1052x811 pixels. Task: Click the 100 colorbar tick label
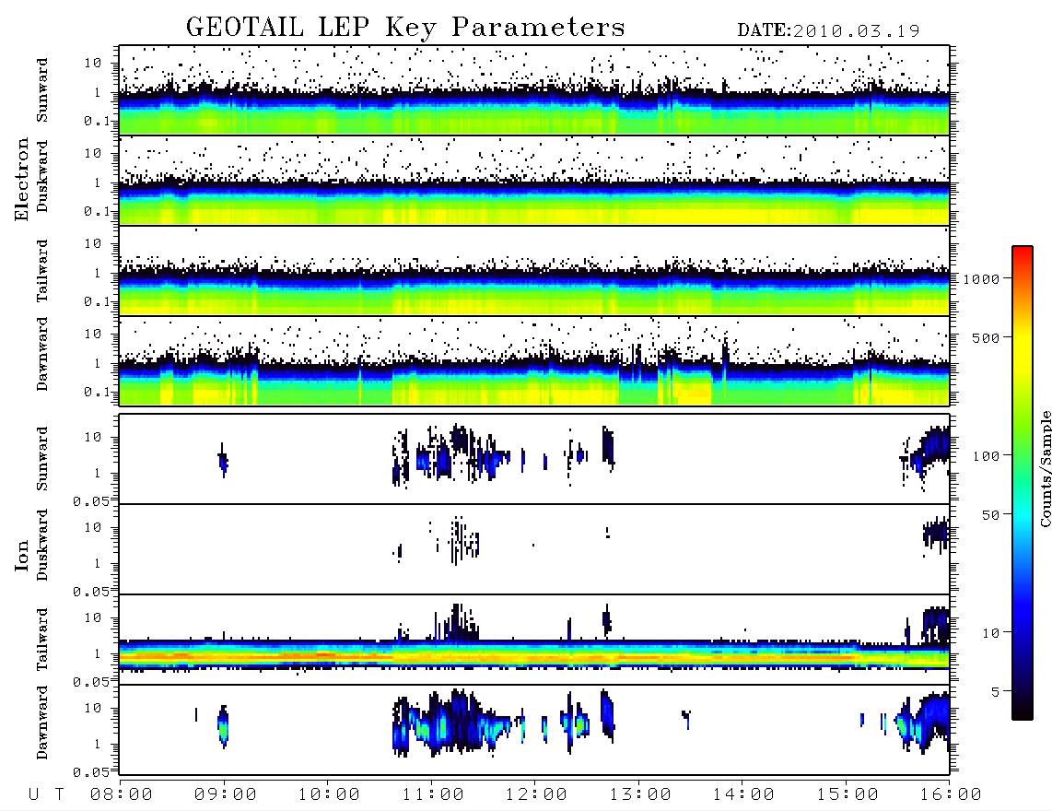click(x=987, y=456)
